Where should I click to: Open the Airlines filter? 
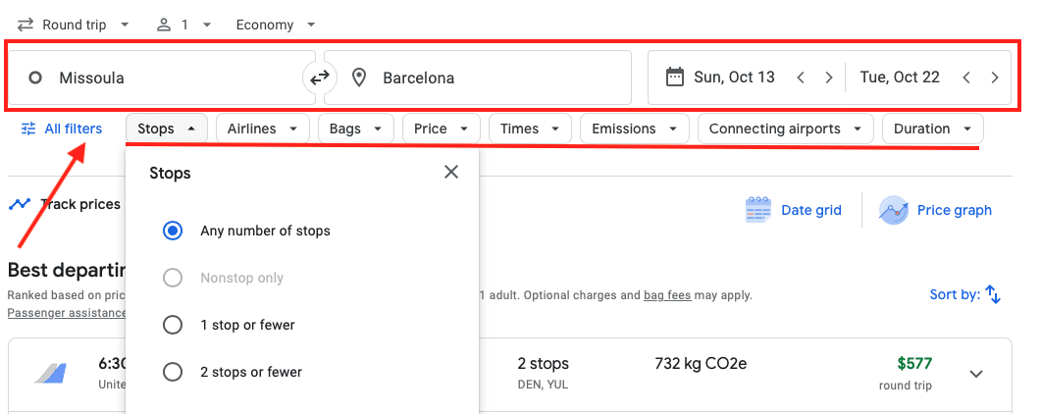pos(261,129)
